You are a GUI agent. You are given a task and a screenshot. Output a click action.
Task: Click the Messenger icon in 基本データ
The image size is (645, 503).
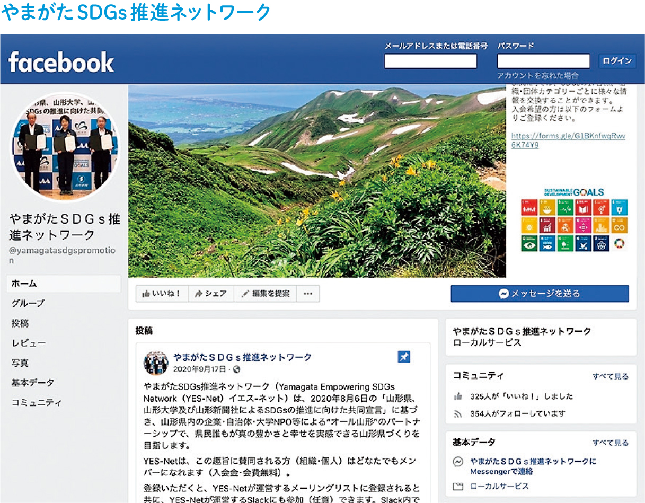(x=458, y=462)
